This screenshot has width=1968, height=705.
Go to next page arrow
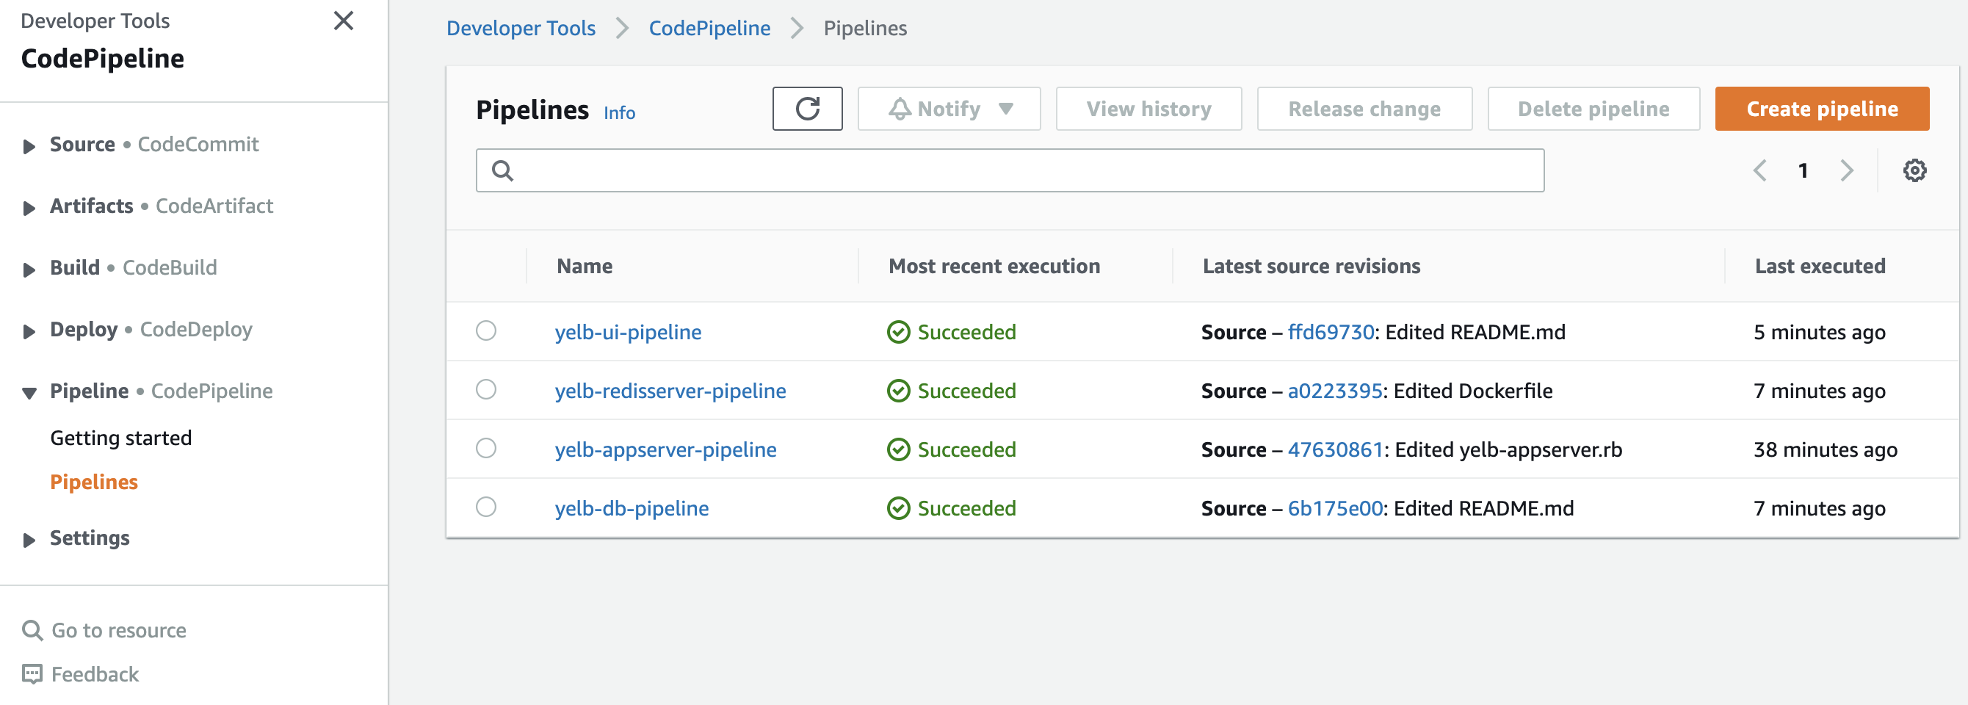pyautogui.click(x=1847, y=170)
